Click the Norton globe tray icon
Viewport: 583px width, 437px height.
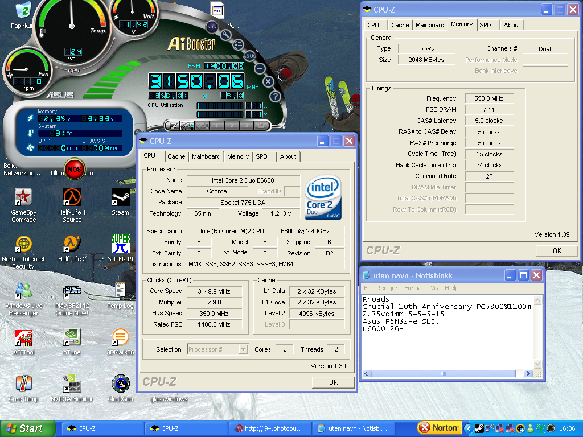point(520,428)
